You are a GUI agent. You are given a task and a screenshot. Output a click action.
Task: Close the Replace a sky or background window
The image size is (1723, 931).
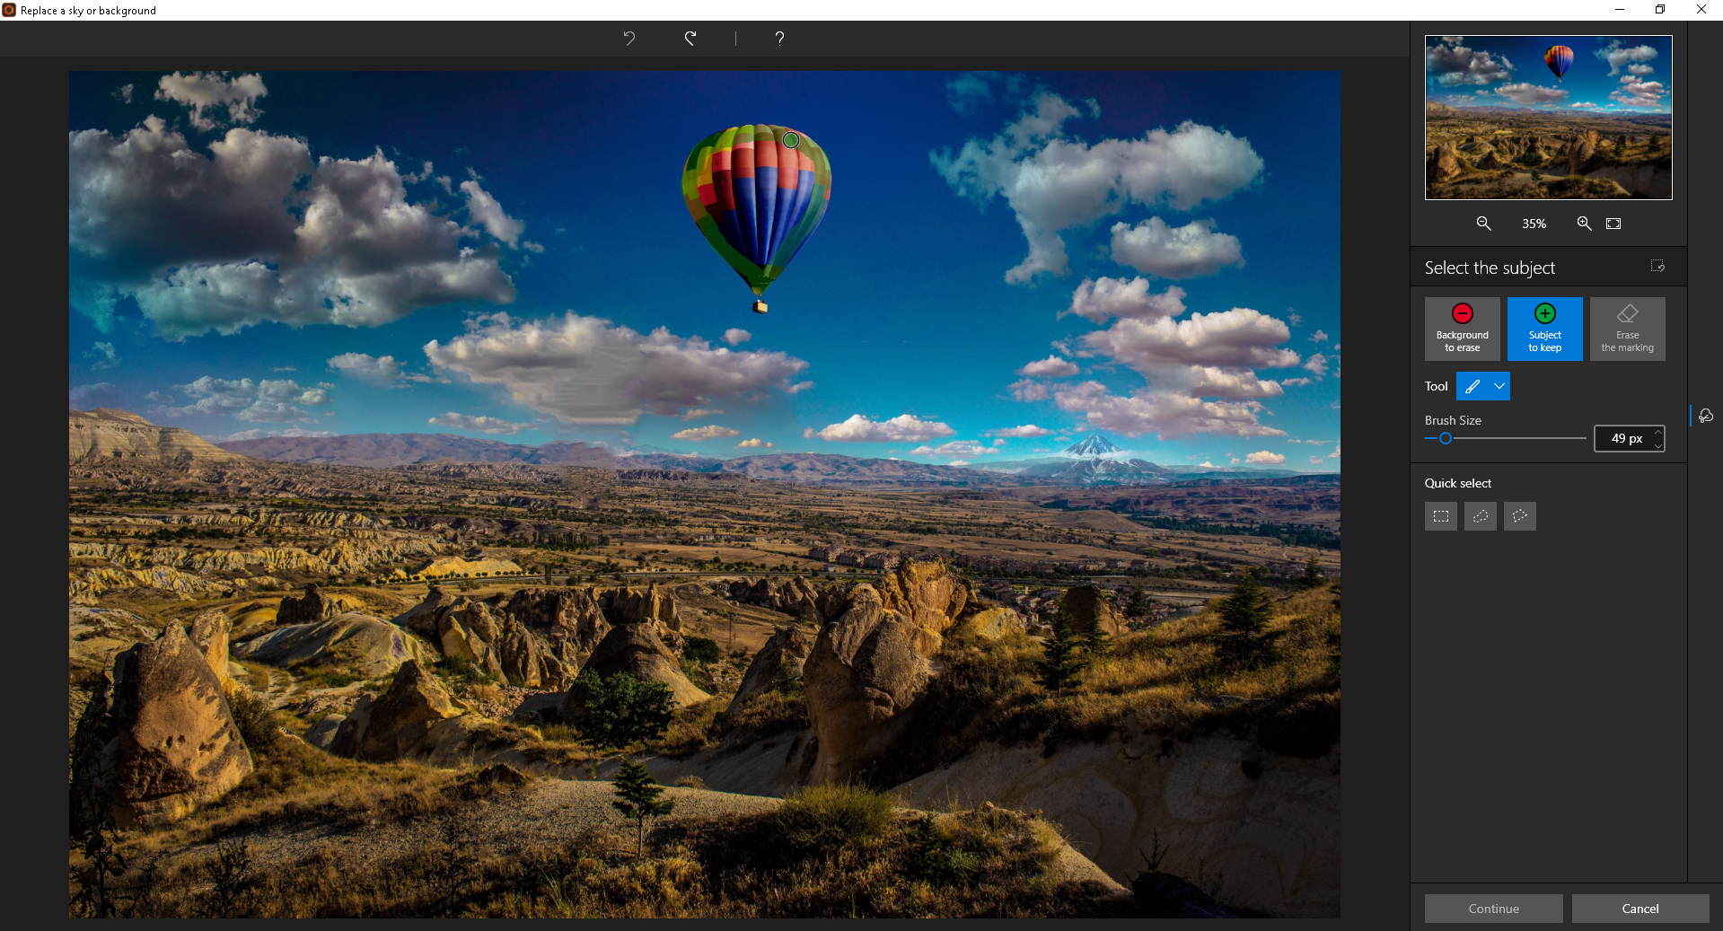[x=1701, y=10]
